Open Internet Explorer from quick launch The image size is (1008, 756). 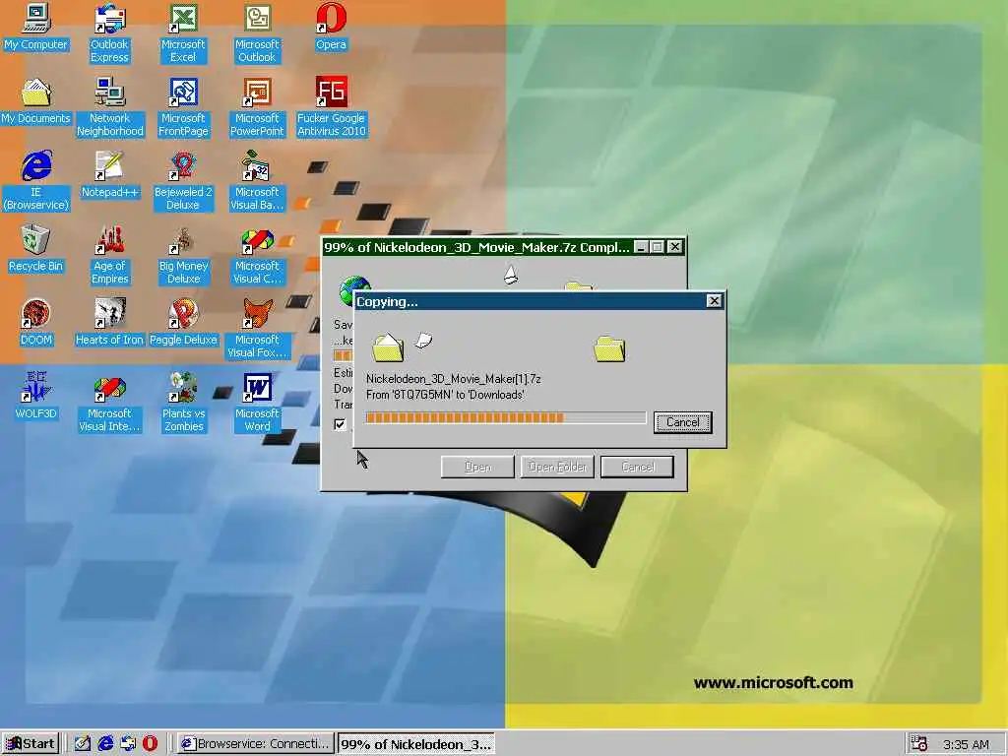tap(105, 744)
